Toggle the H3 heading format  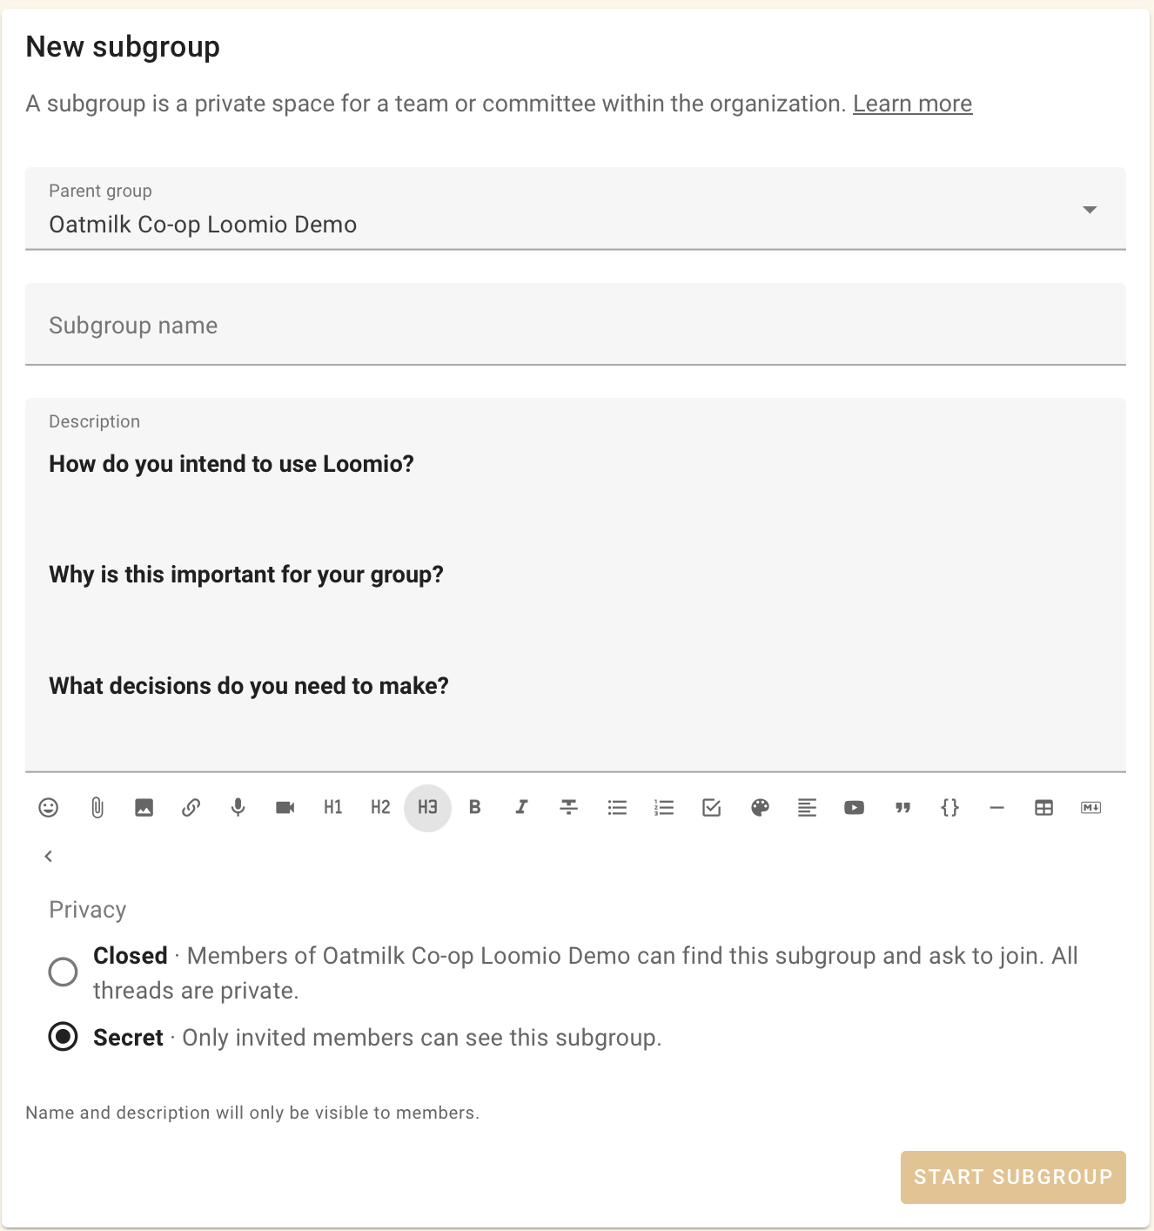pos(428,808)
